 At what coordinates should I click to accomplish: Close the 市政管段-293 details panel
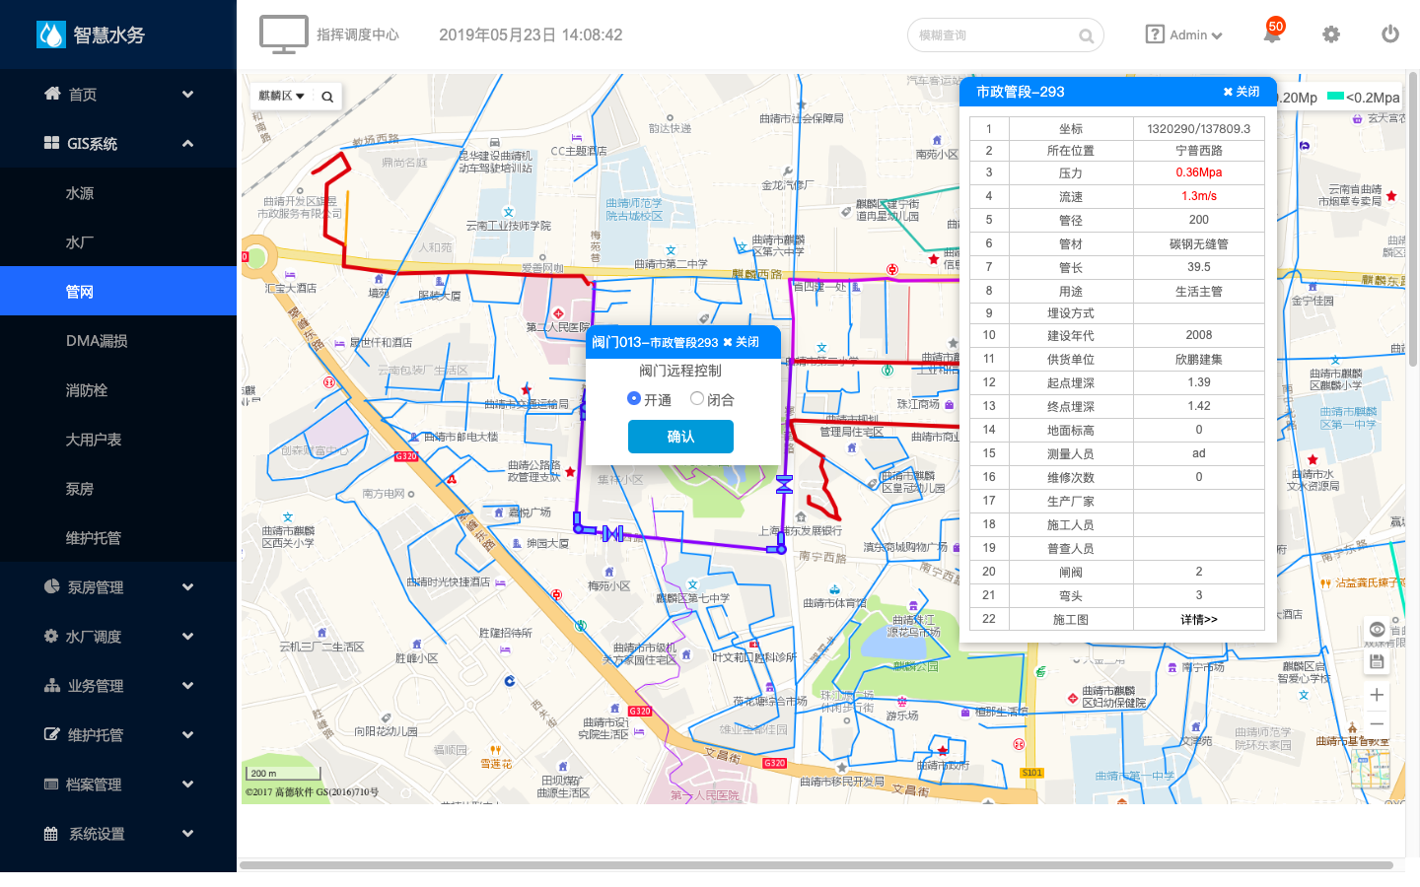(1242, 92)
